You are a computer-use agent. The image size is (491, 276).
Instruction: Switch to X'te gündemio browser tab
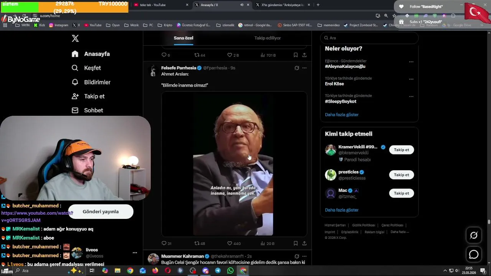click(x=282, y=5)
